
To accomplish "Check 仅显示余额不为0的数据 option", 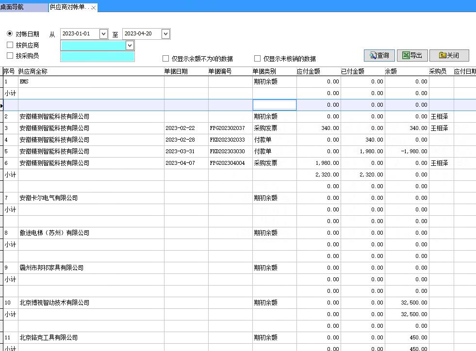I will [166, 59].
